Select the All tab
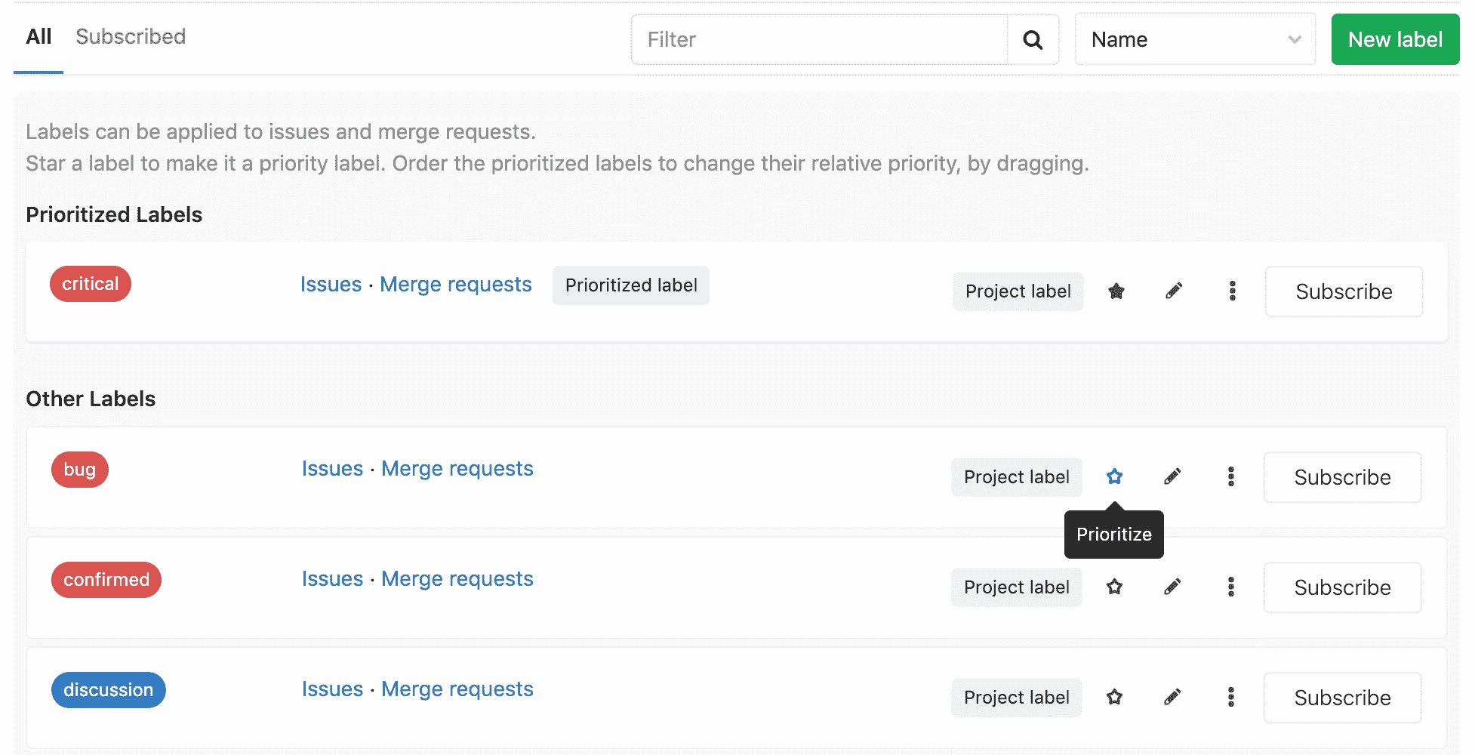Viewport: 1475px width, 755px height. [38, 36]
